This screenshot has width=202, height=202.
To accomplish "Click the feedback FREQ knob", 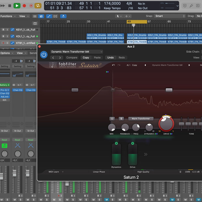I will pyautogui.click(x=136, y=128).
